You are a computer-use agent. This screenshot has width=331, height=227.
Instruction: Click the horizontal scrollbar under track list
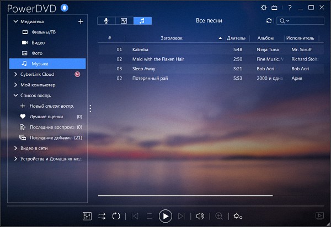click(185, 196)
